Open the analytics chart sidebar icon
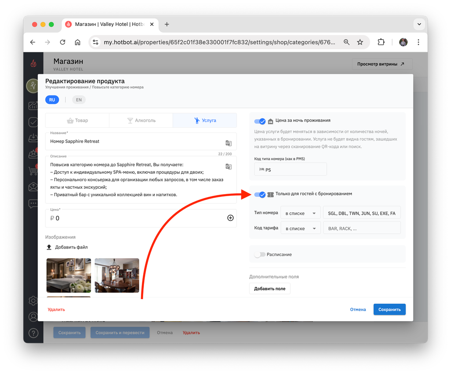 pos(33,106)
